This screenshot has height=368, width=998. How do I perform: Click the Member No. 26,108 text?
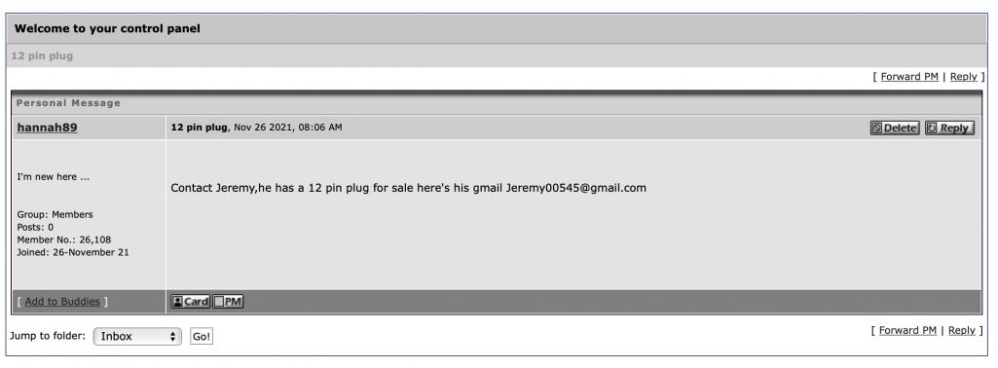pyautogui.click(x=63, y=240)
